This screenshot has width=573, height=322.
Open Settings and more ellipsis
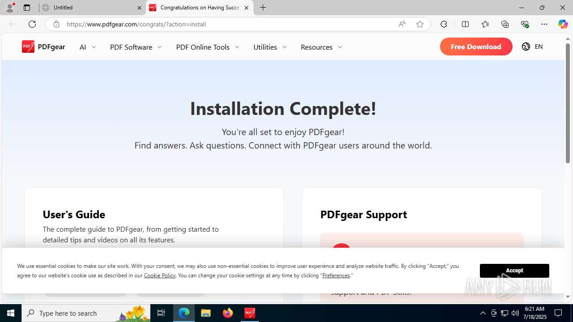point(544,24)
